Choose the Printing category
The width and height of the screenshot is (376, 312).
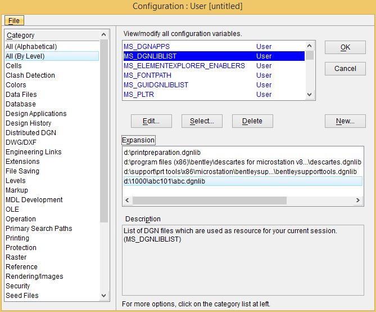[52, 238]
